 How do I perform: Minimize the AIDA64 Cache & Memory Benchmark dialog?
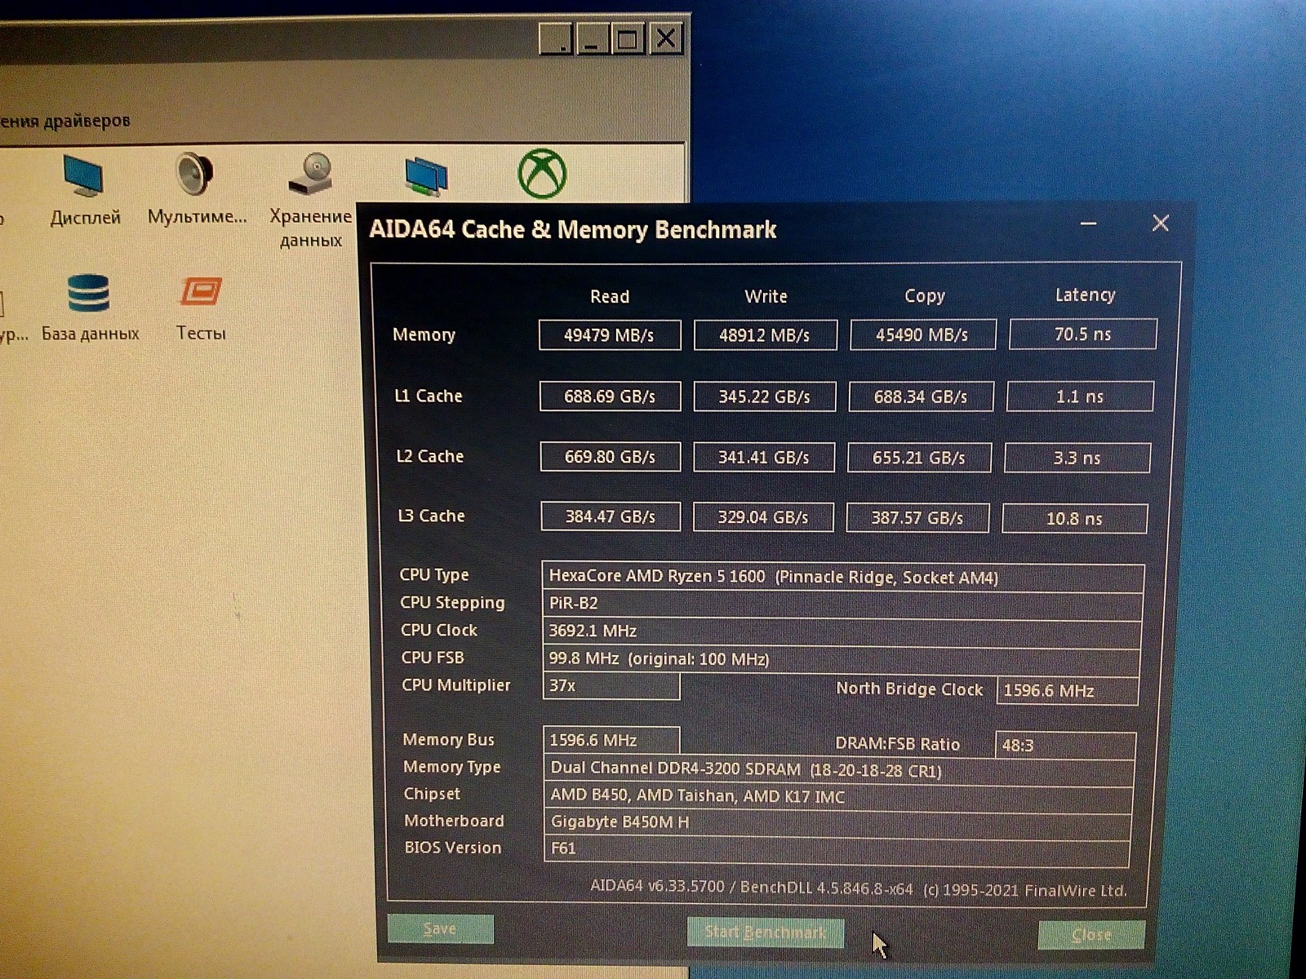[x=1088, y=223]
